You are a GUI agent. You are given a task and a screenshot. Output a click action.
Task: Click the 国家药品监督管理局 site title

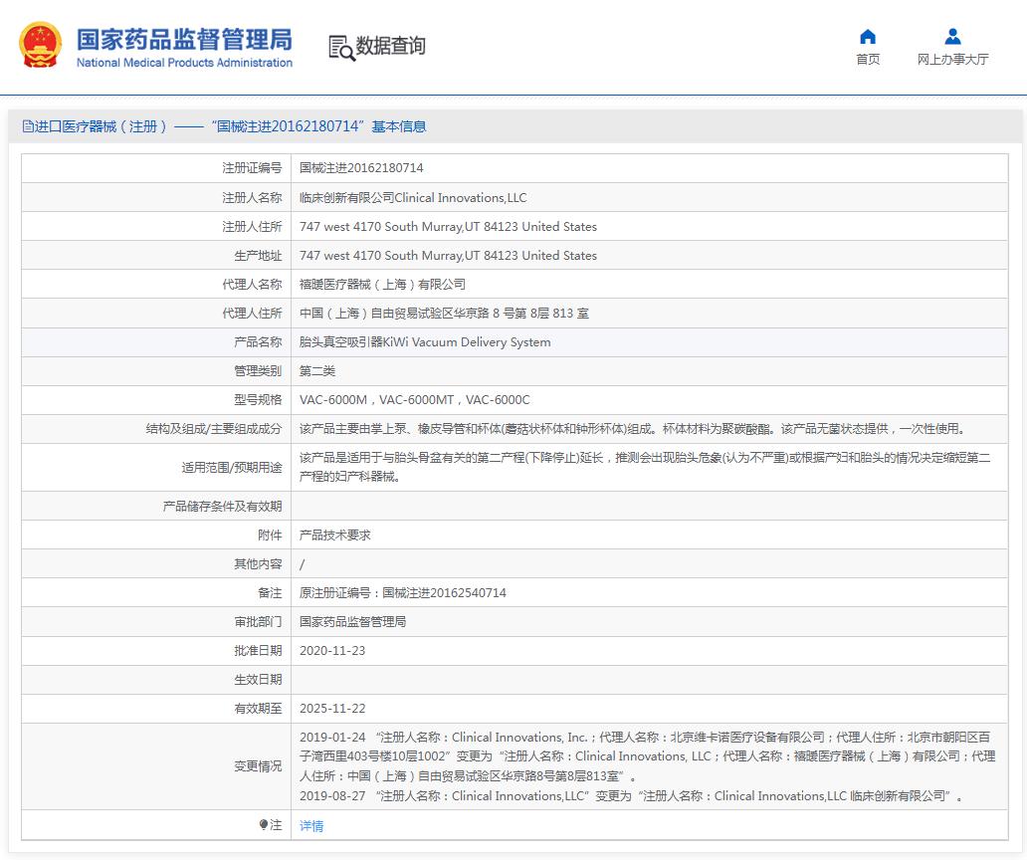[x=184, y=39]
